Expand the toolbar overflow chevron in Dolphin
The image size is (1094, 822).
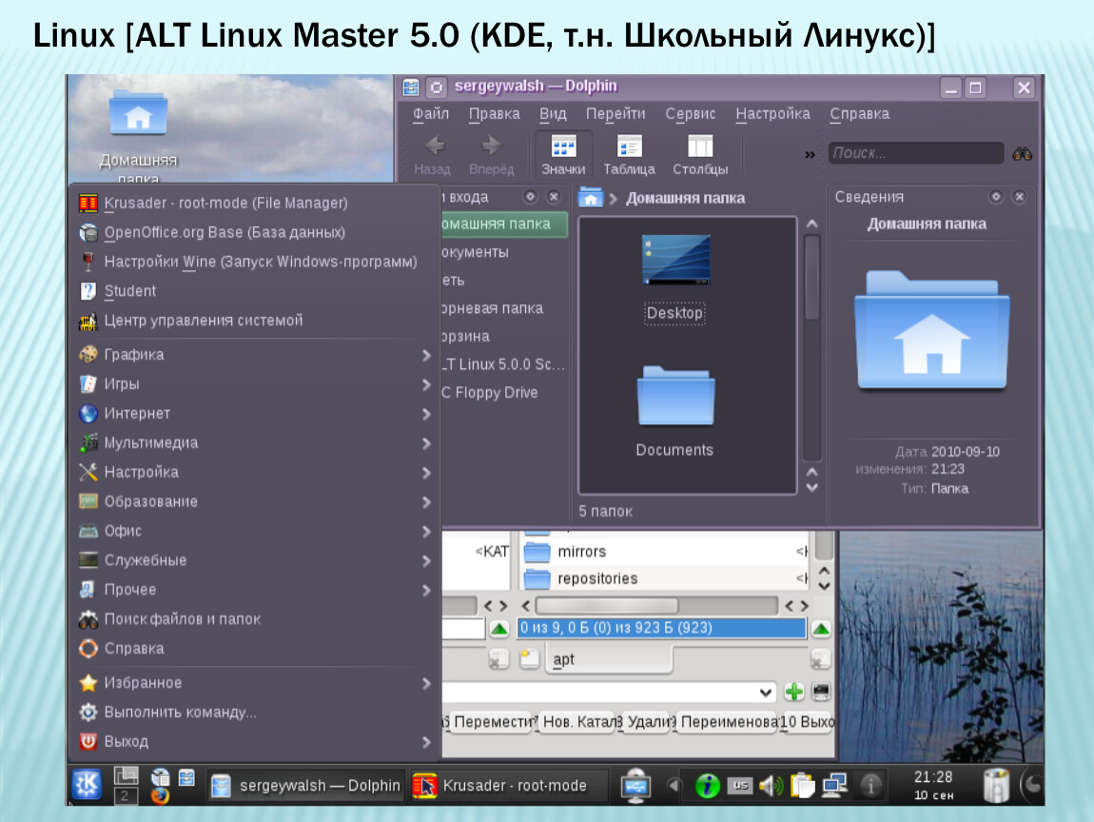[810, 154]
